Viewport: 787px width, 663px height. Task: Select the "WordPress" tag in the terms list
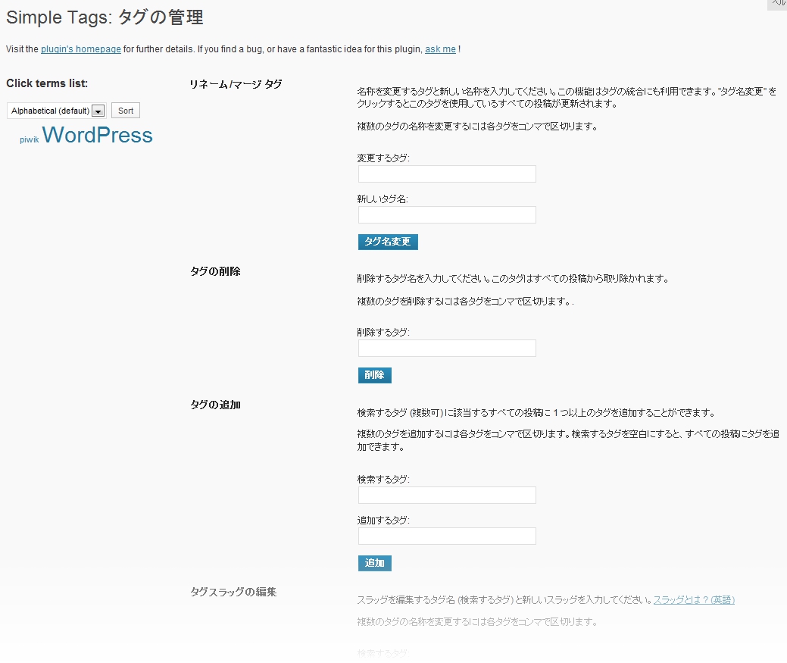98,135
